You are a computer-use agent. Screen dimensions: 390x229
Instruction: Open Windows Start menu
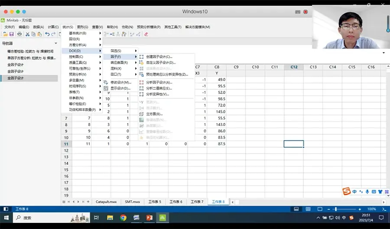[x=6, y=218]
